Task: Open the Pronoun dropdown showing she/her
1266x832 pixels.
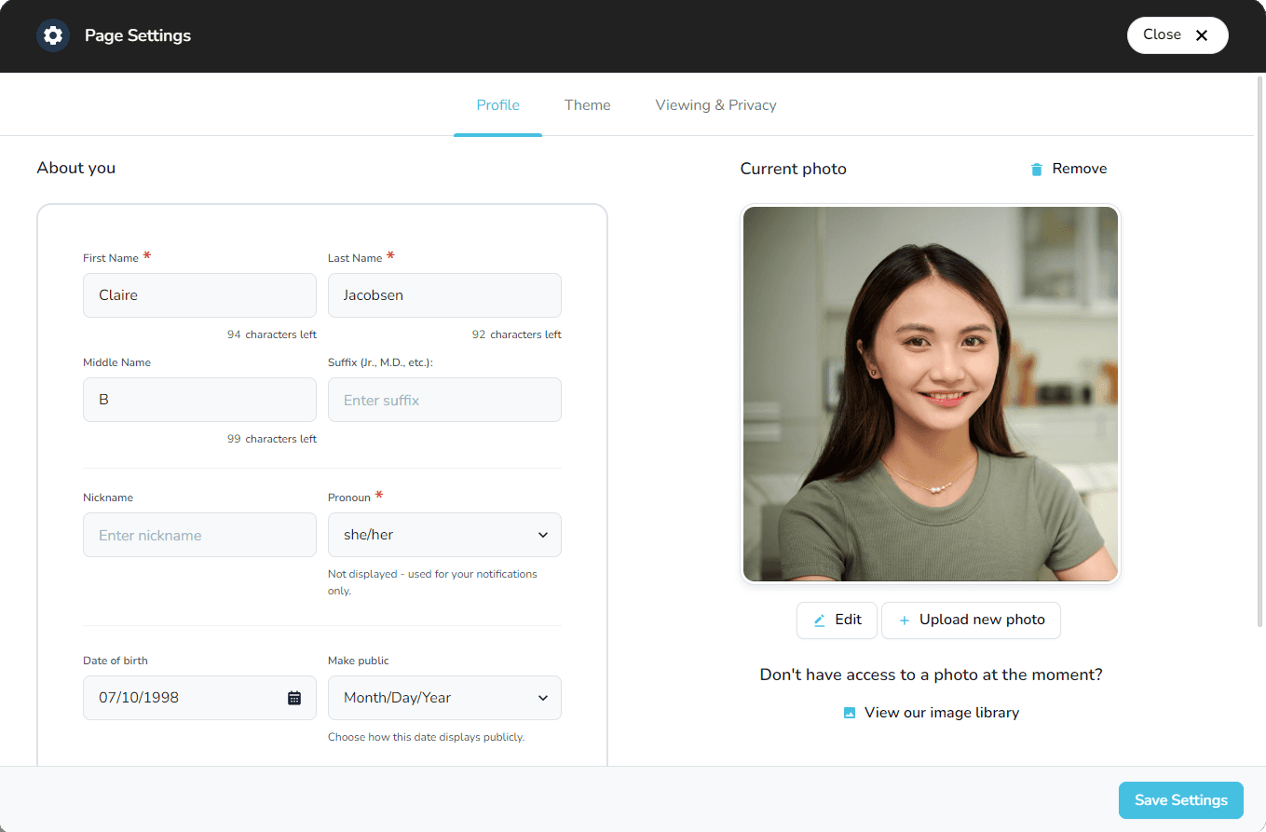Action: 444,535
